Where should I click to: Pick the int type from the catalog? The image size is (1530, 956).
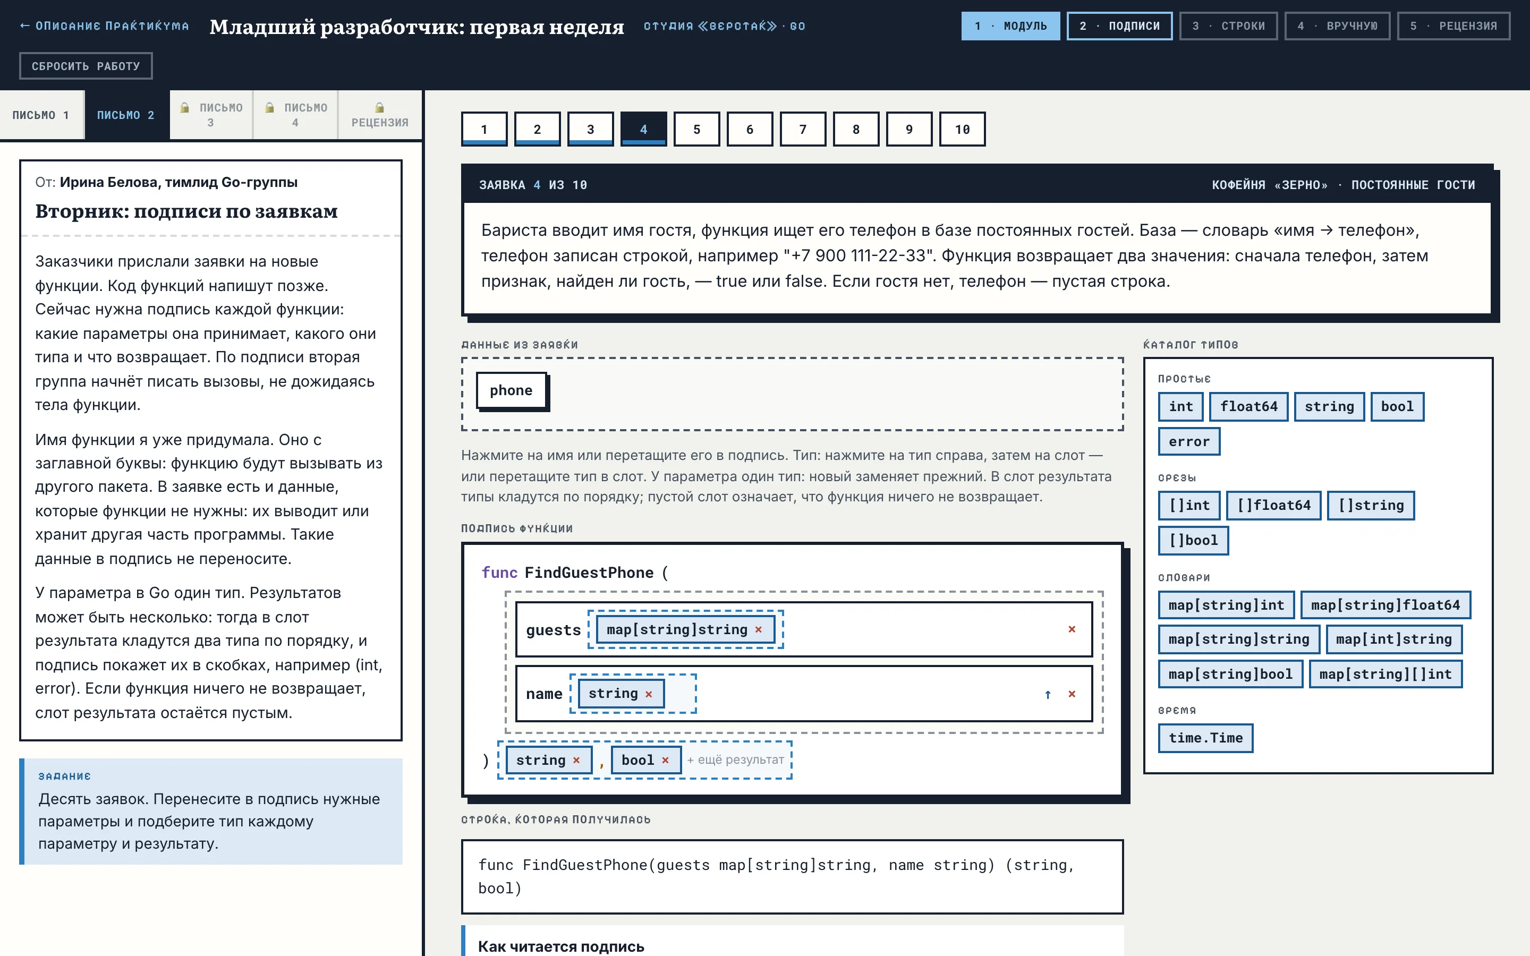tap(1181, 406)
